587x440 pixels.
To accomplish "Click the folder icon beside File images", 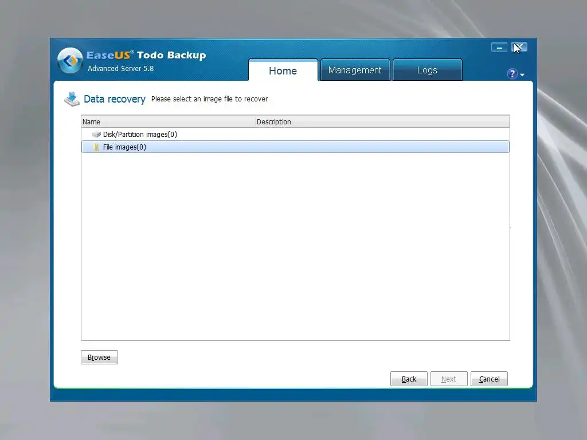I will click(x=96, y=147).
